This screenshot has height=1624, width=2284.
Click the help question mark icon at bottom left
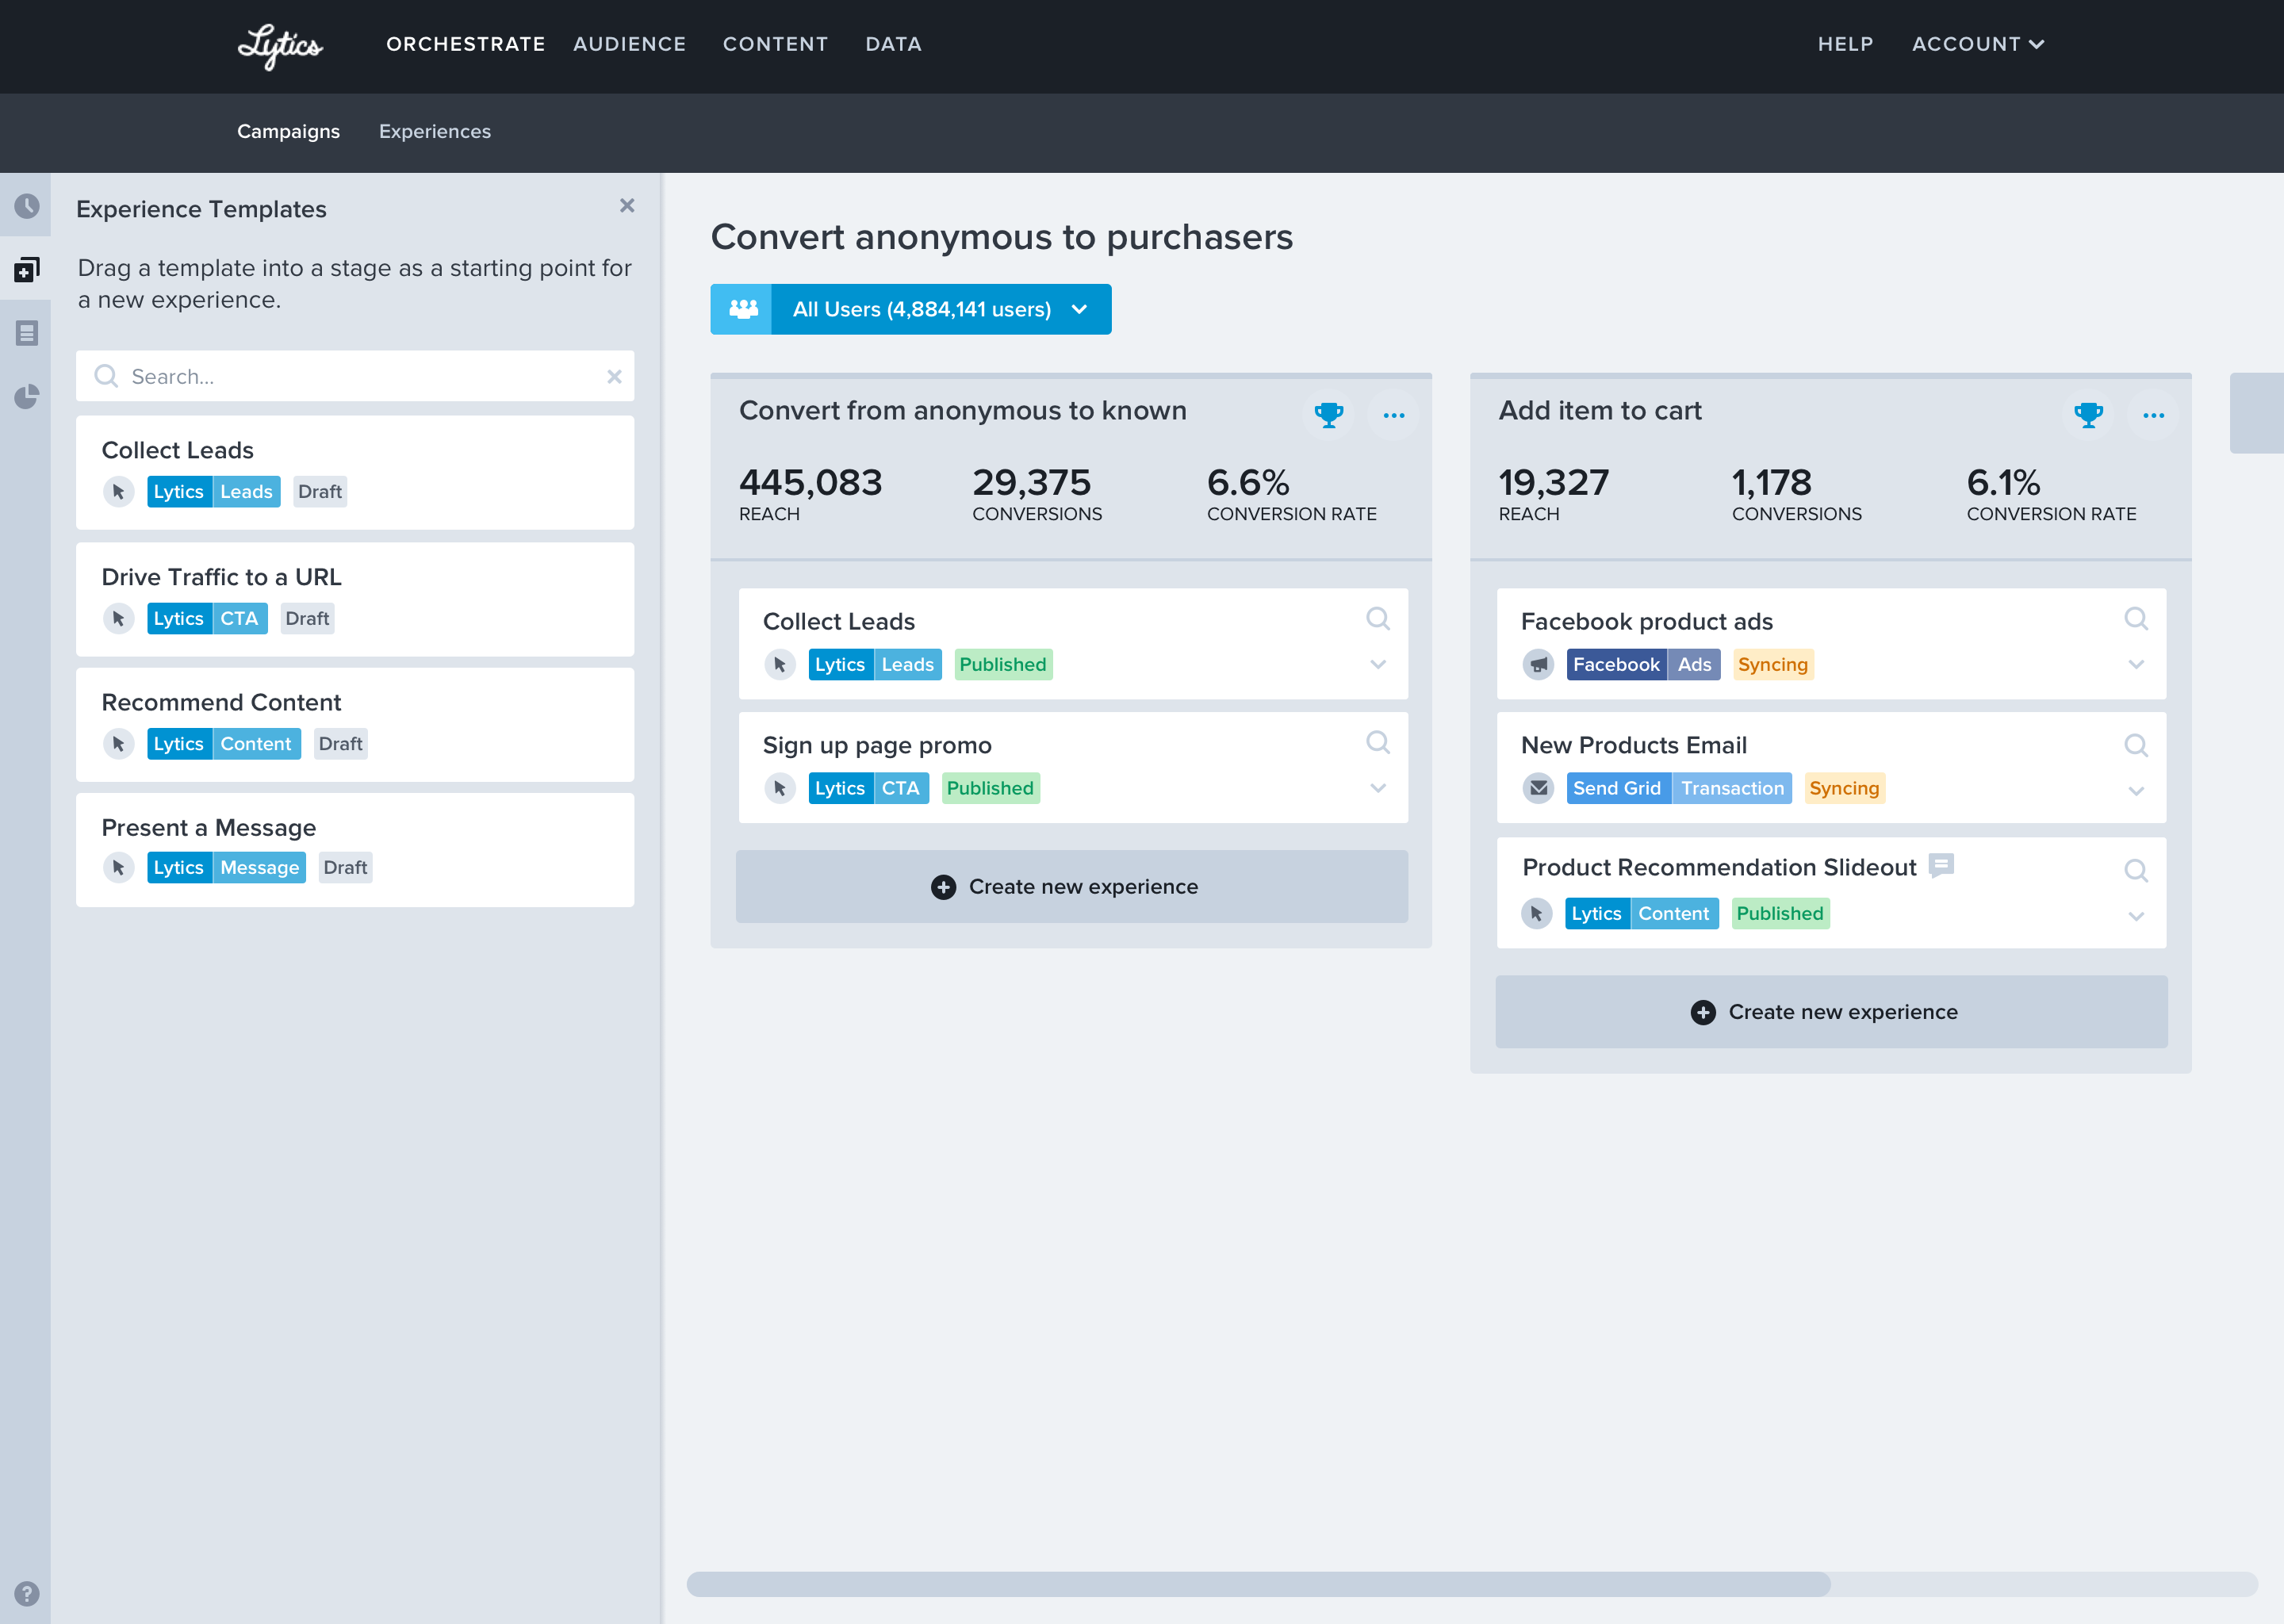pyautogui.click(x=27, y=1593)
